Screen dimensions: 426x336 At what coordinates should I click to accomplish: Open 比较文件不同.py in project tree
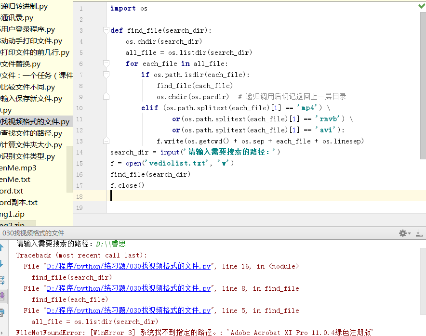pos(27,87)
